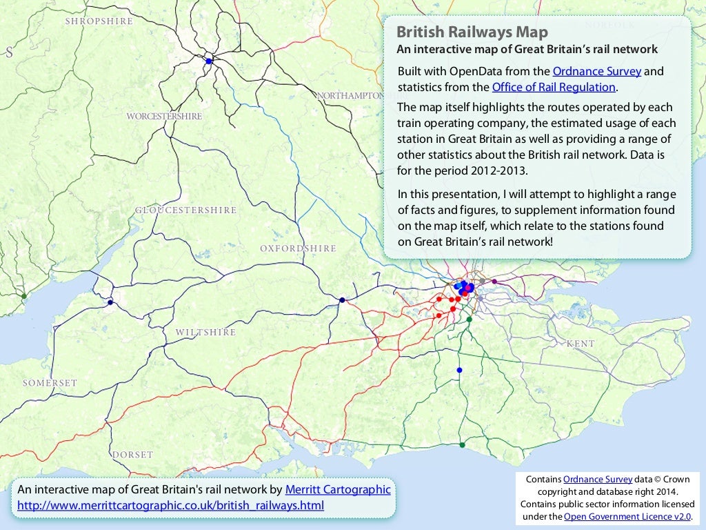Select the navy station dot at Bristol
706x530 pixels.
tap(110, 302)
